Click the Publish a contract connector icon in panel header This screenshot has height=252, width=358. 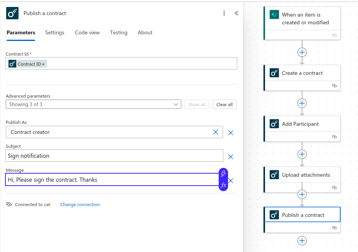12,13
